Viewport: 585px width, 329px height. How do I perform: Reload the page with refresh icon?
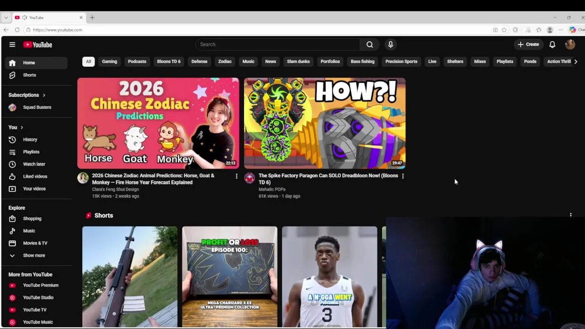tap(17, 30)
